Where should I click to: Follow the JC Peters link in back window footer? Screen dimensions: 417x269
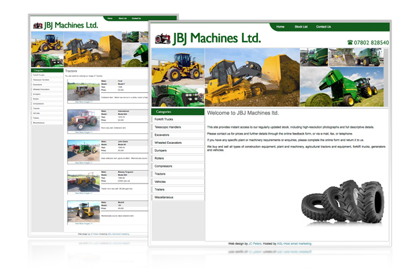94,234
